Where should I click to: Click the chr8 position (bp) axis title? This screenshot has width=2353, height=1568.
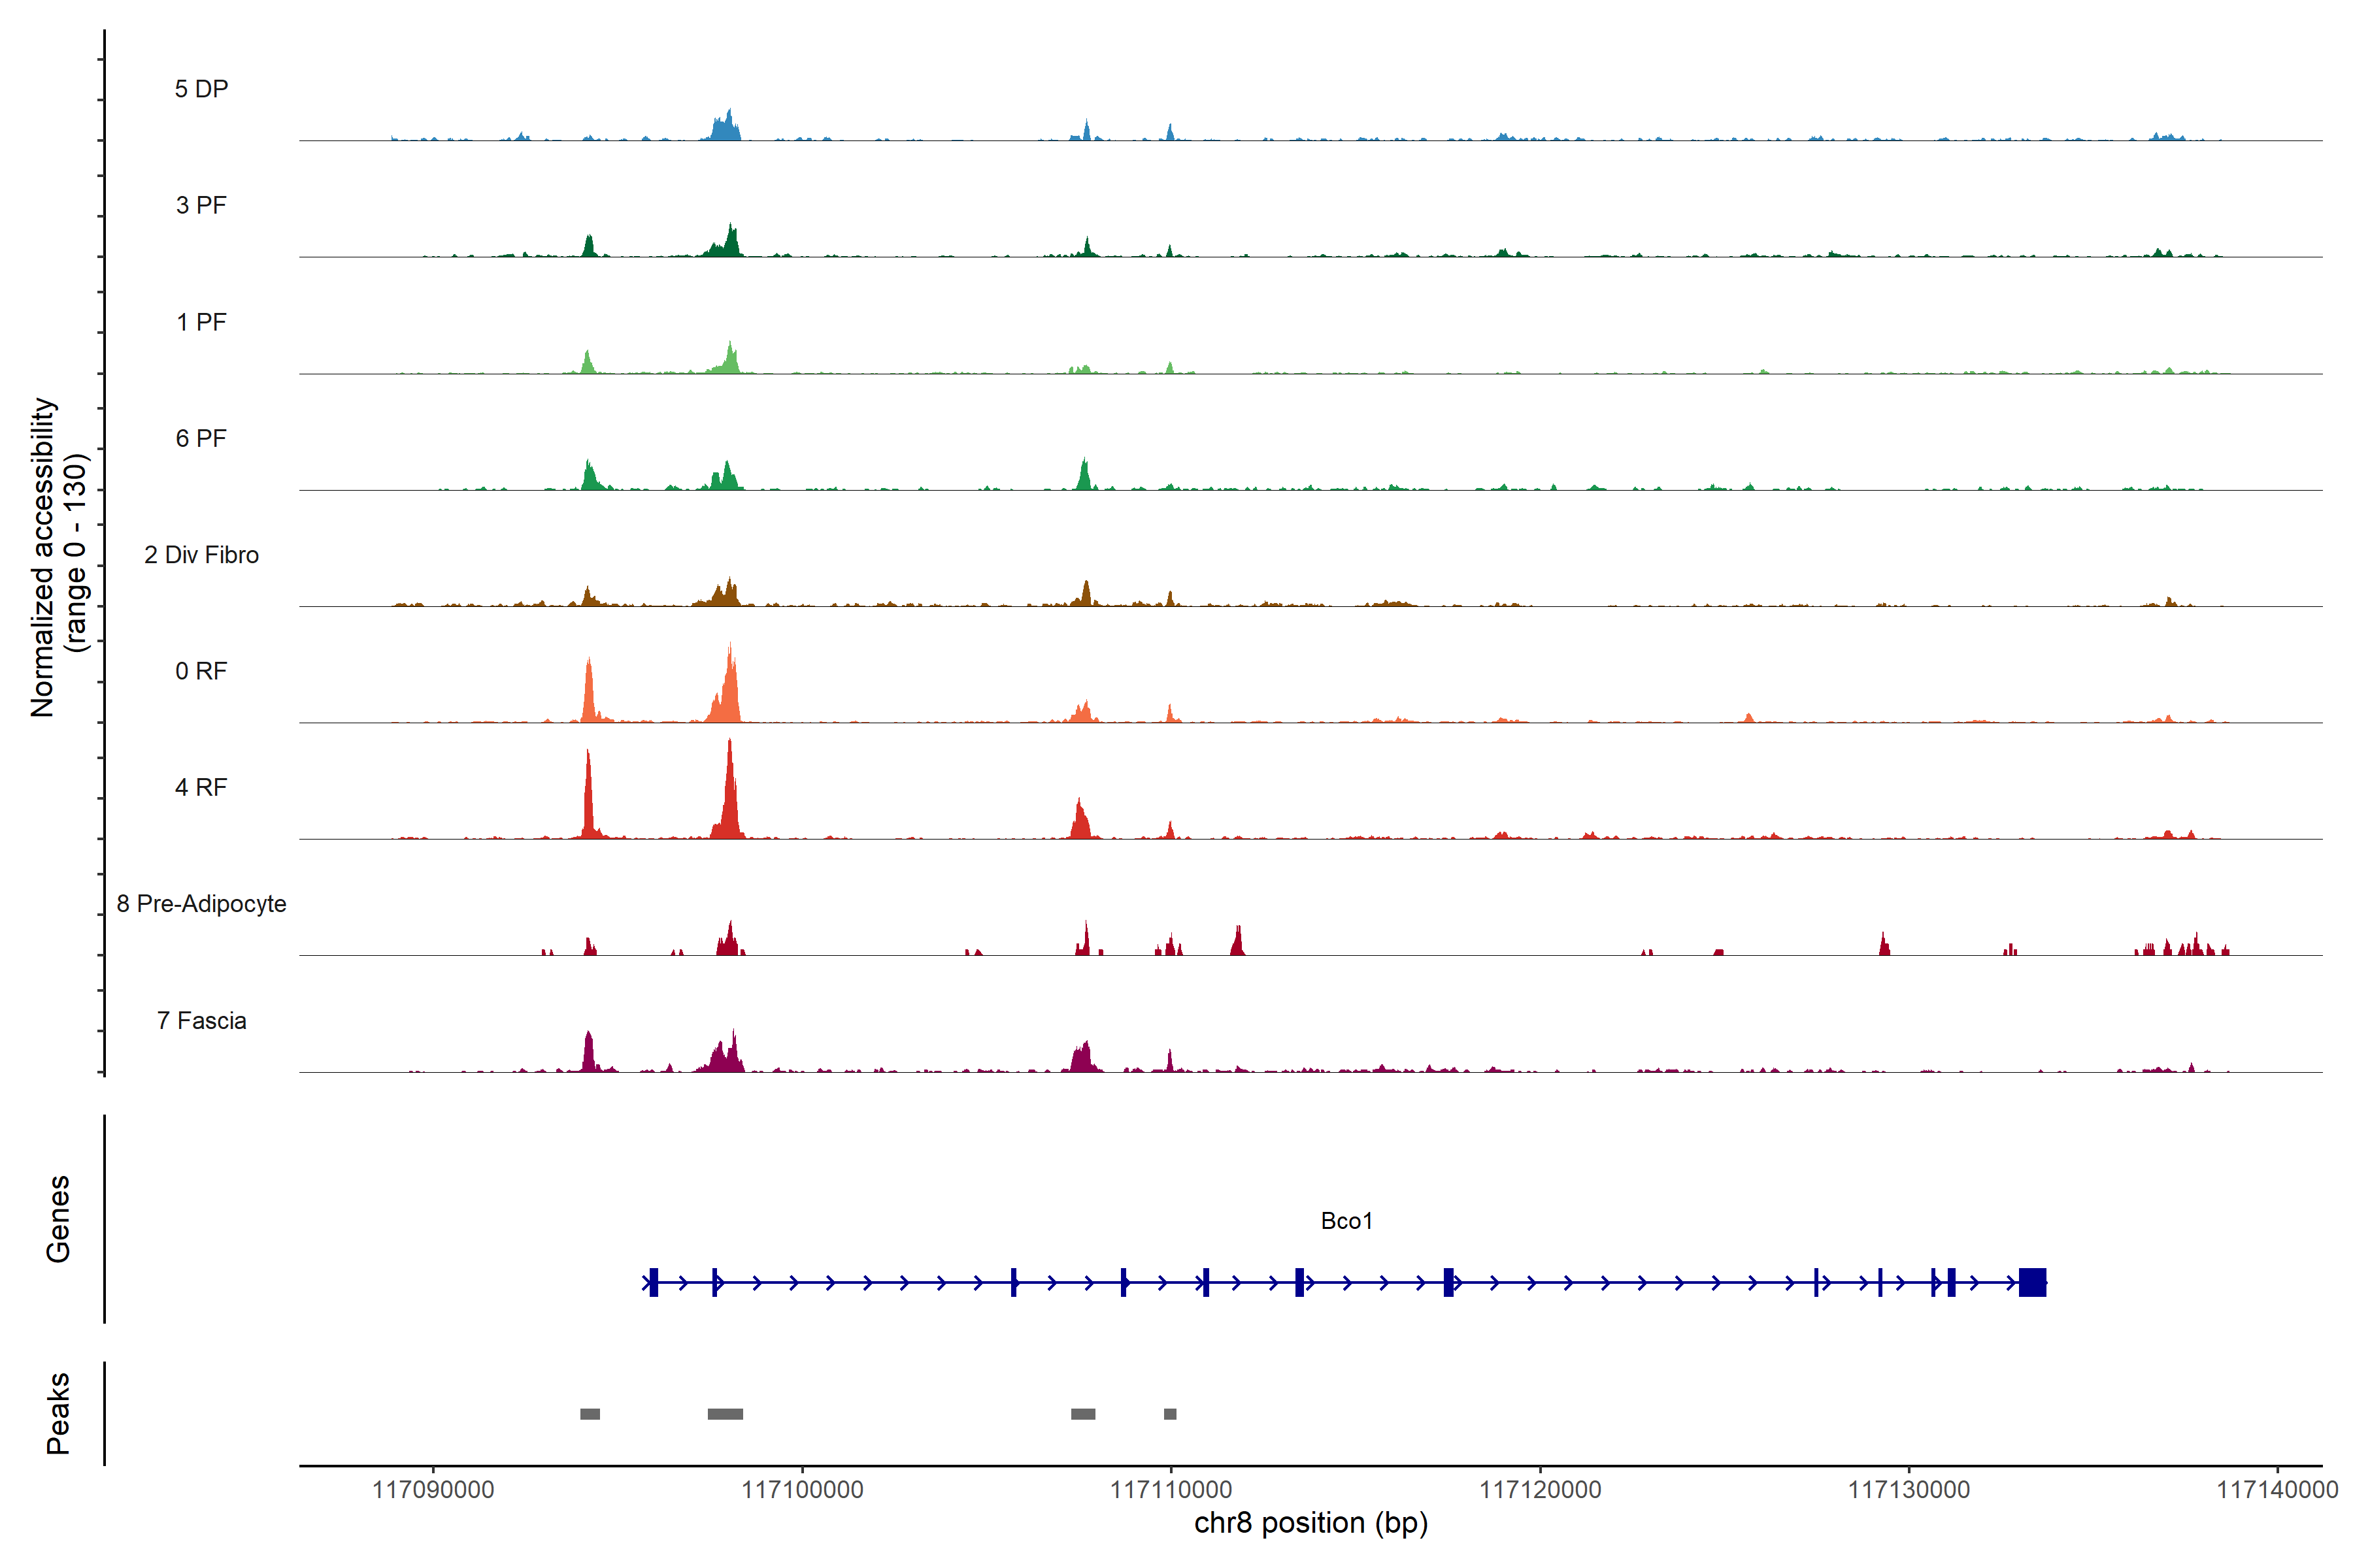tap(1310, 1523)
